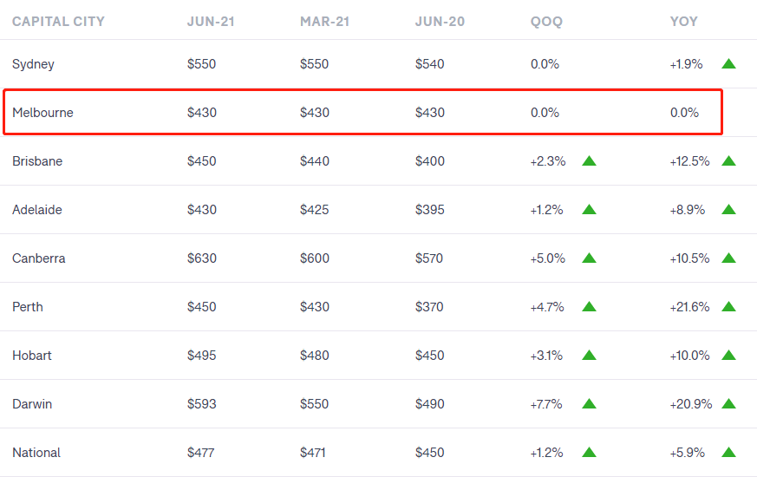
Task: Click the MAR-21 column header
Action: coord(324,21)
